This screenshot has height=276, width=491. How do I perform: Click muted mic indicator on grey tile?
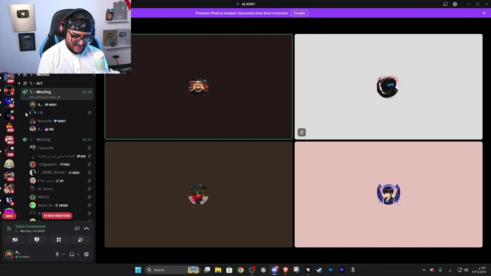click(x=302, y=133)
